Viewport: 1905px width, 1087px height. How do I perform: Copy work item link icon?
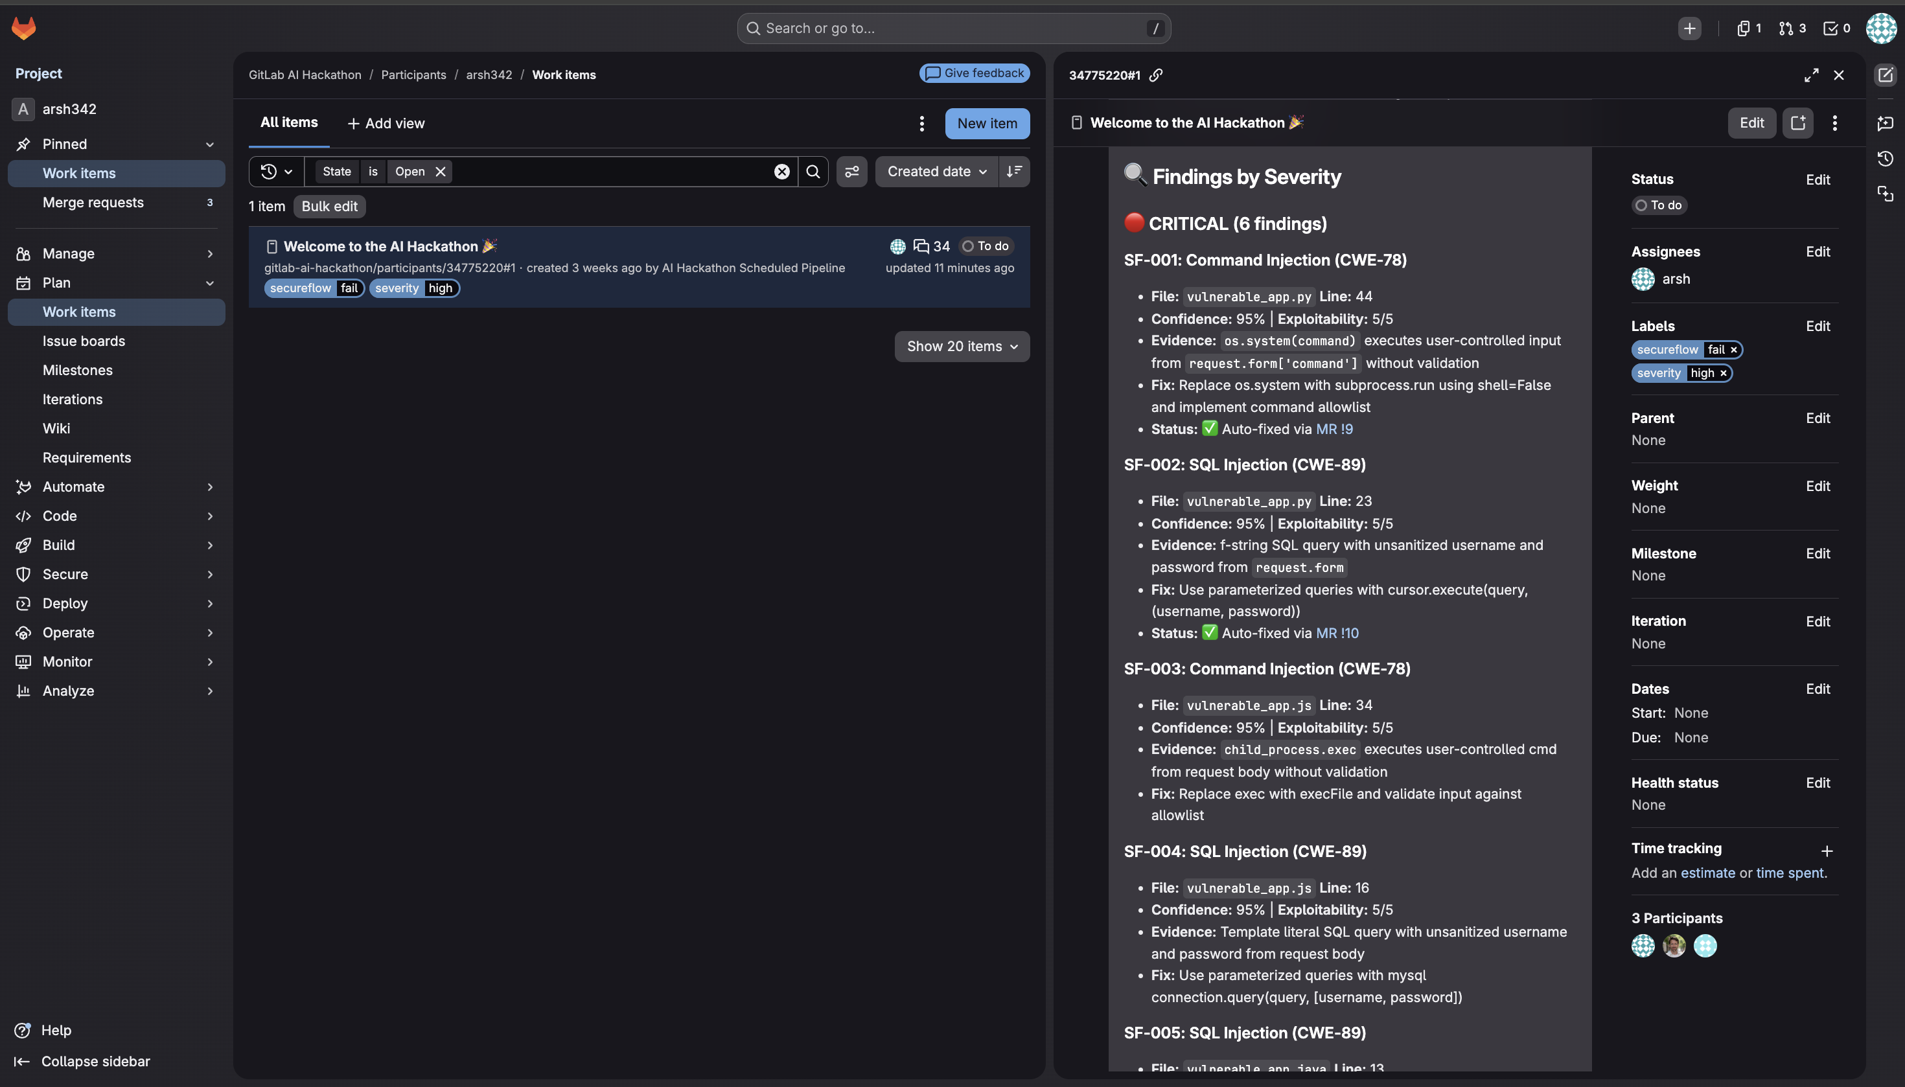(x=1155, y=74)
